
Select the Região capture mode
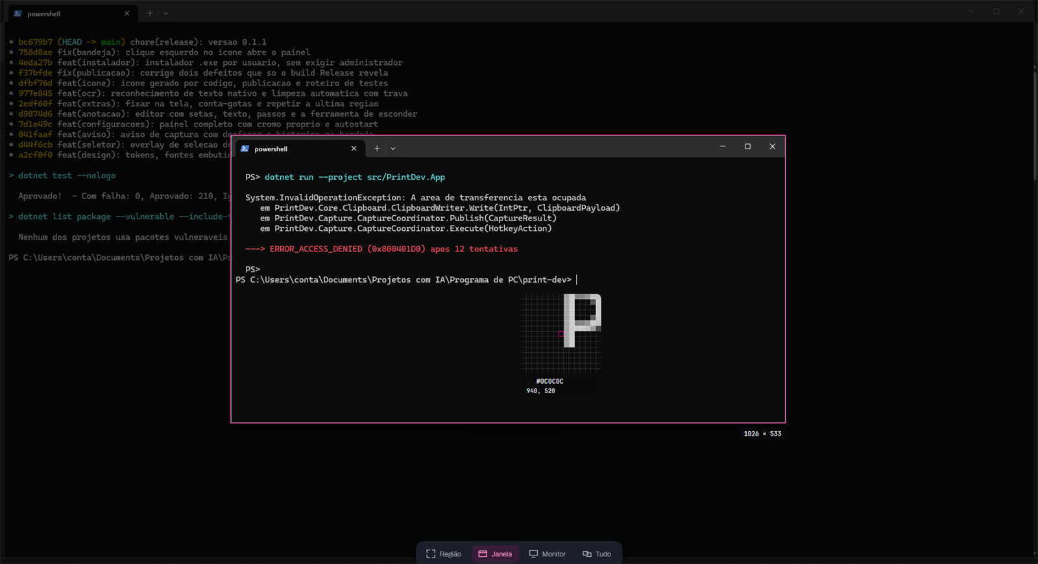tap(444, 554)
